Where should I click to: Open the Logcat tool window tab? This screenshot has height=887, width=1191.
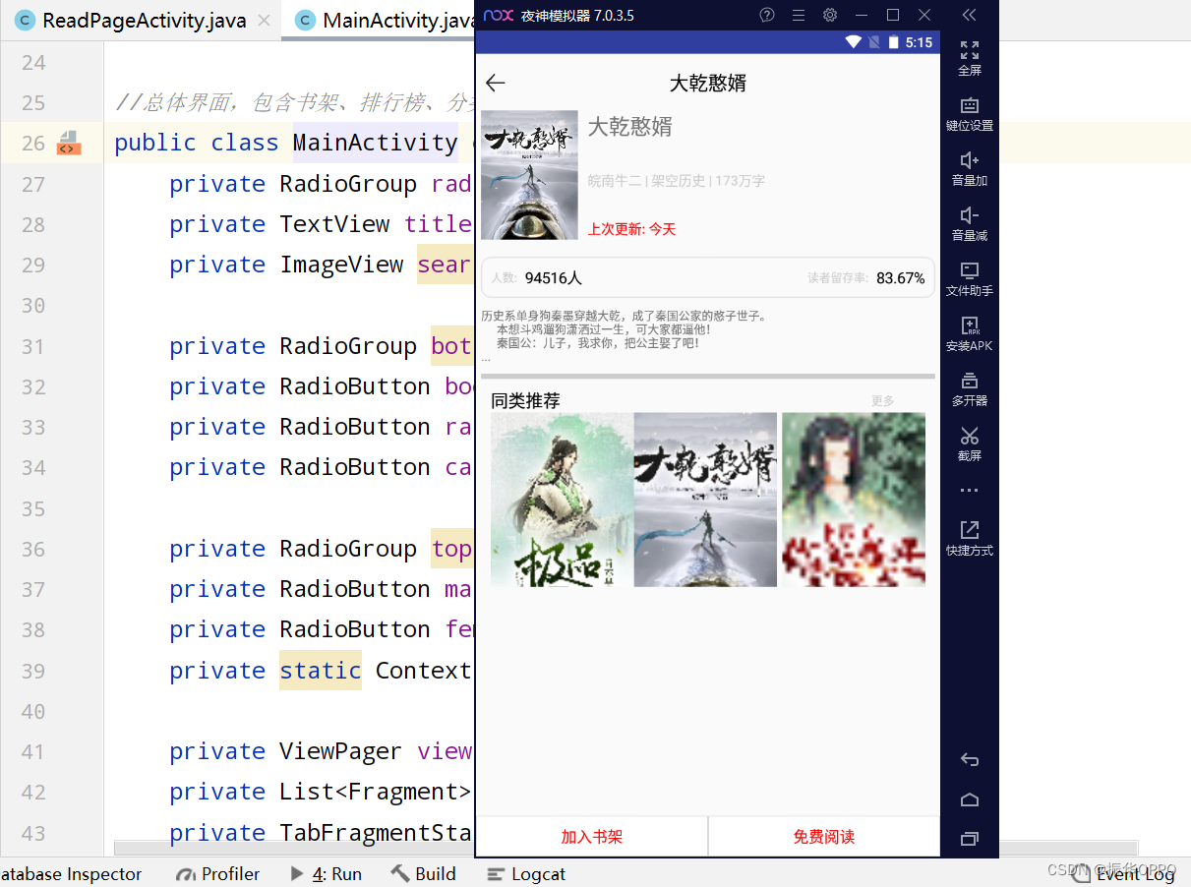[x=527, y=873]
